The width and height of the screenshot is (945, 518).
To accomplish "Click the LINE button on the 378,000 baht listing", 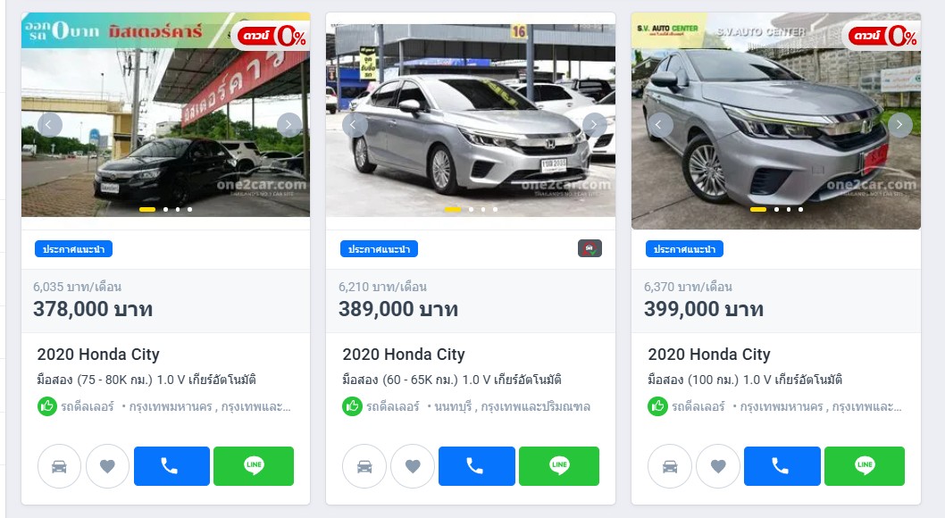I will tap(253, 465).
